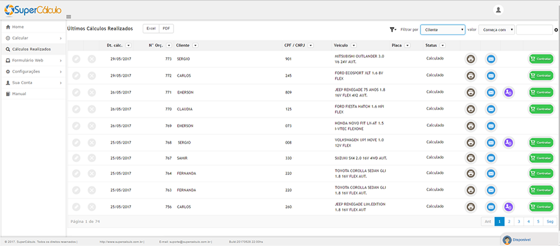Delete quote 764 FERNANDA

92,173
